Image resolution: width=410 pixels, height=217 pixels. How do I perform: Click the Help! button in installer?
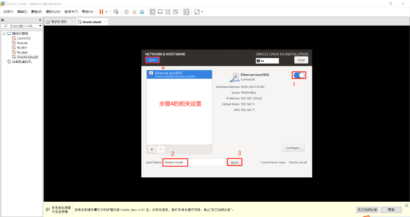pyautogui.click(x=301, y=60)
